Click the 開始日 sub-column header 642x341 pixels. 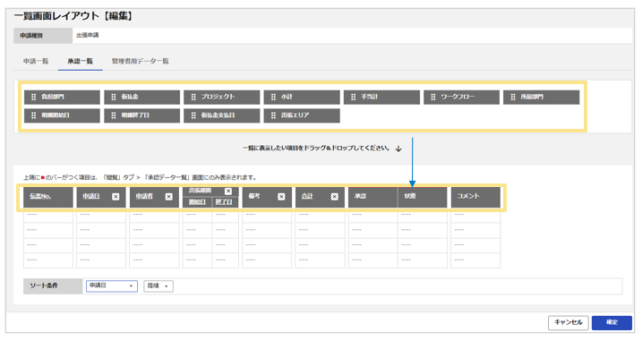[197, 201]
